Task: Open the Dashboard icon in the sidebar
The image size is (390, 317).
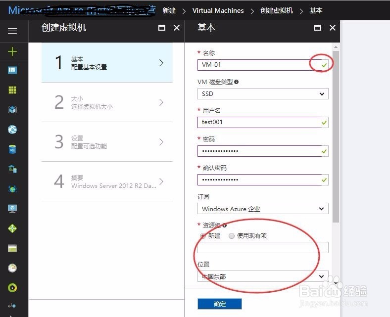Action: (12, 70)
